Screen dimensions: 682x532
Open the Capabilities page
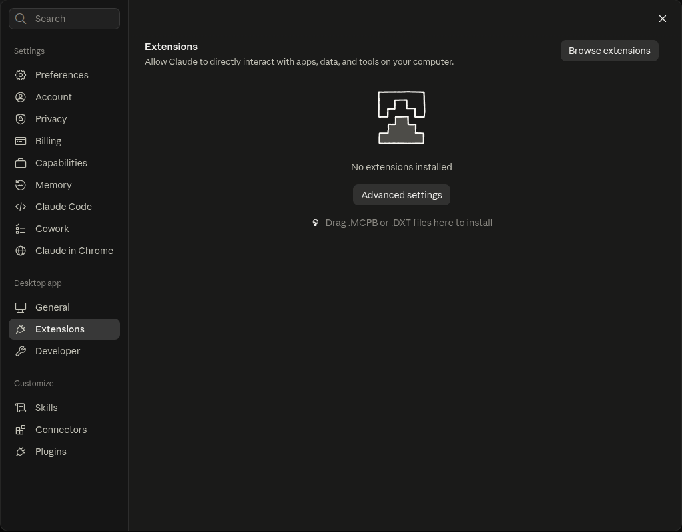coord(65,163)
